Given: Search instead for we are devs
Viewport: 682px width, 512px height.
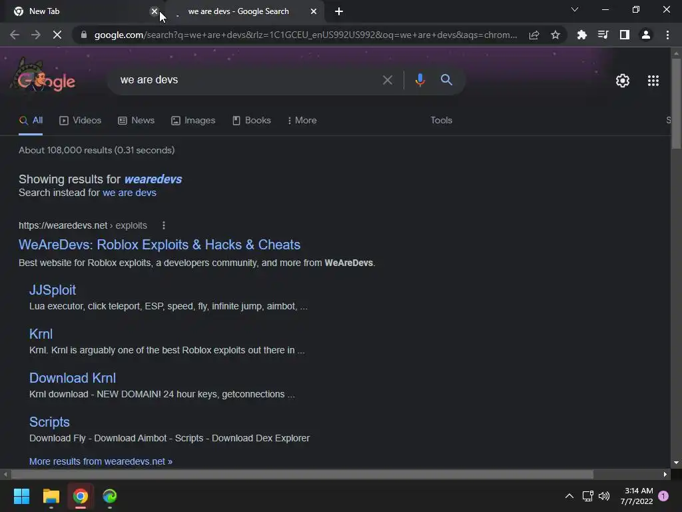Looking at the screenshot, I should point(129,193).
